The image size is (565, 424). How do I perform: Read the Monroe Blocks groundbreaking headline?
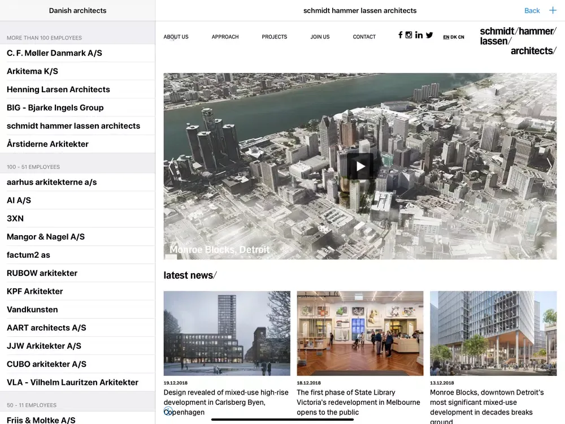click(487, 406)
